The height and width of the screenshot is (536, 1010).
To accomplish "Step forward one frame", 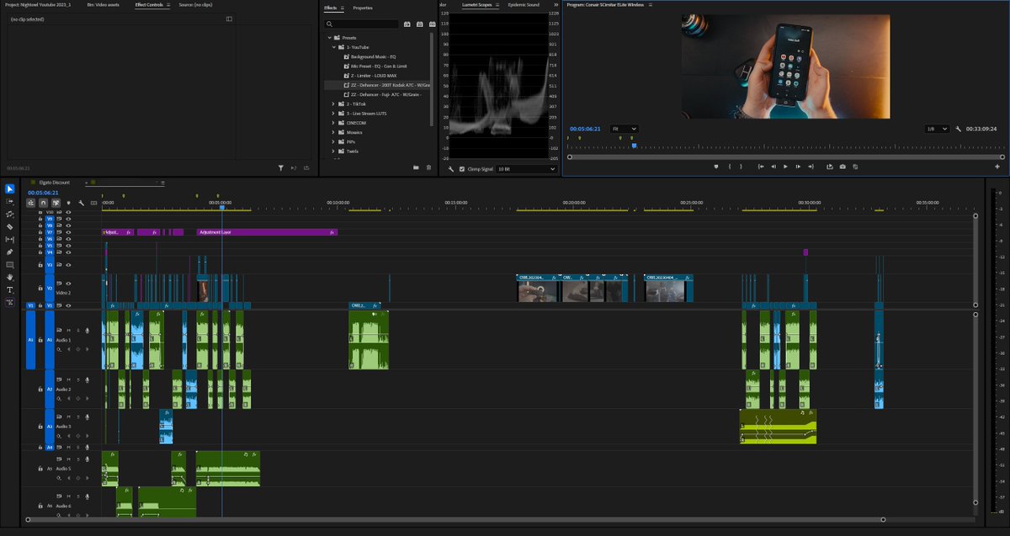I will pyautogui.click(x=797, y=167).
